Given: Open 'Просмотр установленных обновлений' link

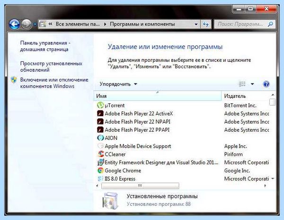Looking at the screenshot, I should click(51, 67).
